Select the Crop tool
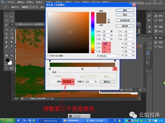The width and height of the screenshot is (165, 123). (x=7, y=25)
